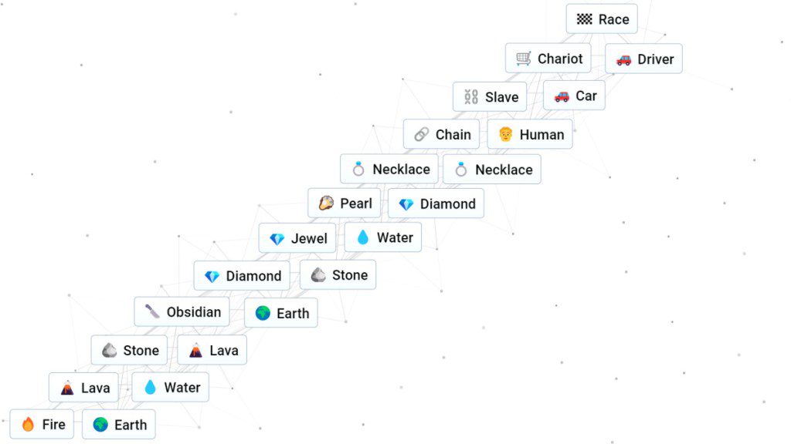This screenshot has width=791, height=444.
Task: Click the gem icon on Jewel
Action: [x=277, y=239]
